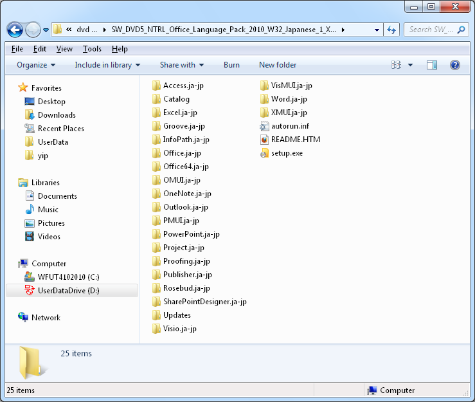Select the OneNote.ja-jp folder icon
This screenshot has width=475, height=402.
156,194
